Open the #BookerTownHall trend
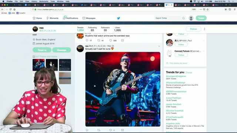 (x=174, y=111)
